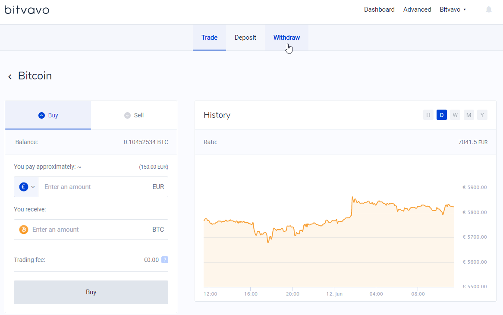
Task: Click the orange Bitcoin coin icon
Action: pyautogui.click(x=23, y=230)
